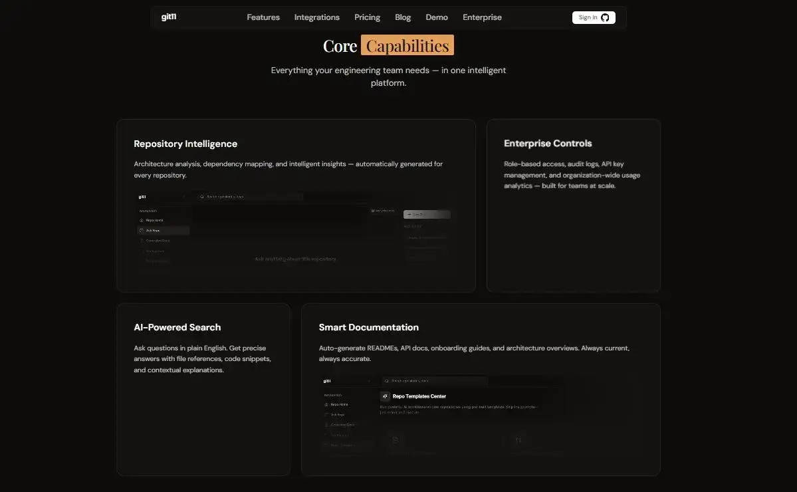Click the Smart Documentation preview search field
This screenshot has width=797, height=492.
click(435, 381)
